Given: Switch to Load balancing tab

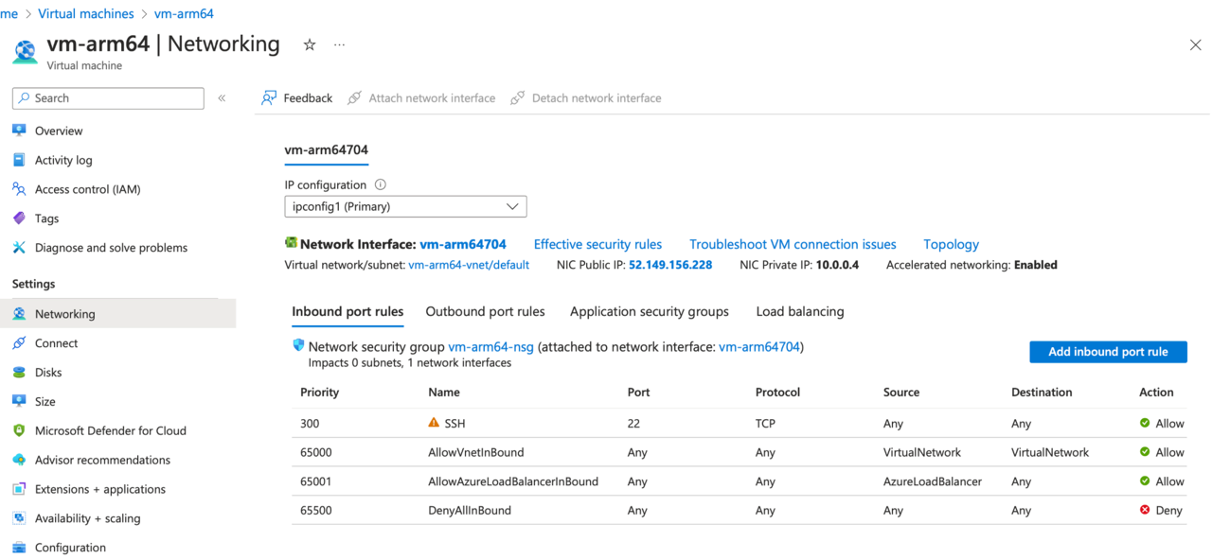Looking at the screenshot, I should [x=799, y=311].
